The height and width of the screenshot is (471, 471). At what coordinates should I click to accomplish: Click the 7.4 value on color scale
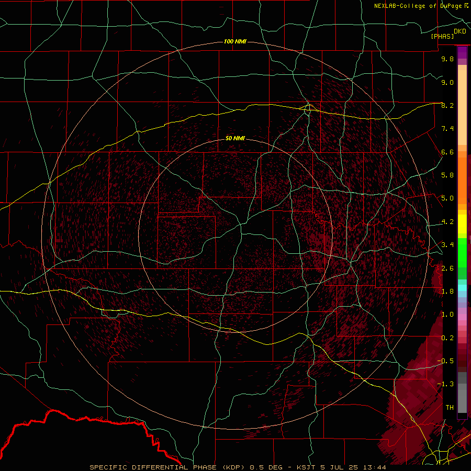447,129
